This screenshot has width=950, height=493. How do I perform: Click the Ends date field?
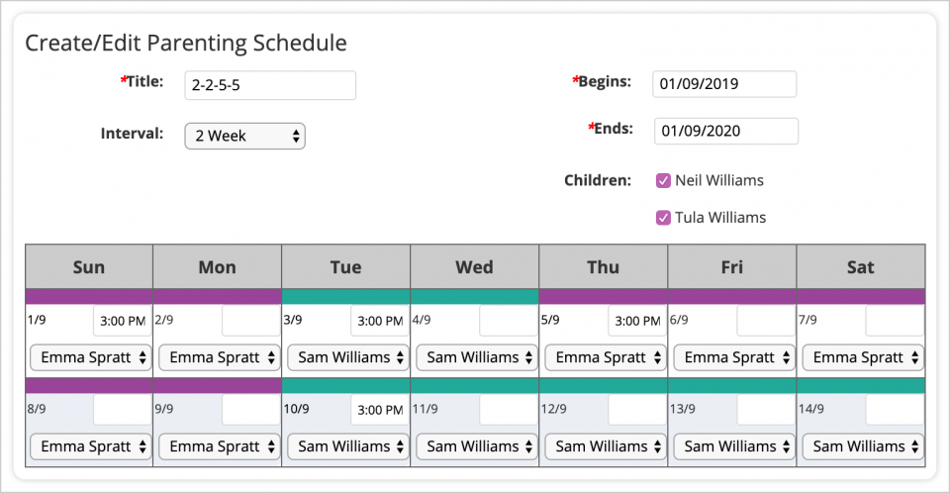(725, 131)
